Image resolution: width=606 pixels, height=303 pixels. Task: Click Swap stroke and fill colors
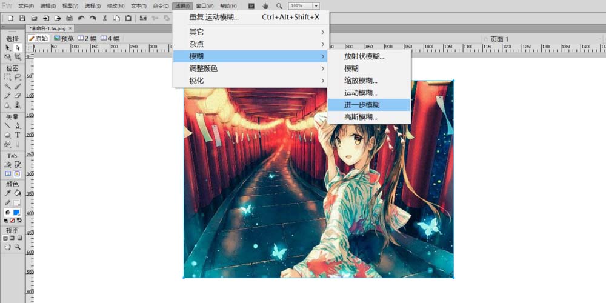(19, 221)
